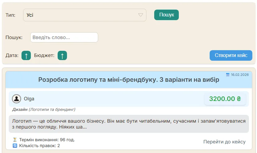Screen dimensions: 257x153
Task: Click Olga's user avatar icon
Action: [x=16, y=99]
